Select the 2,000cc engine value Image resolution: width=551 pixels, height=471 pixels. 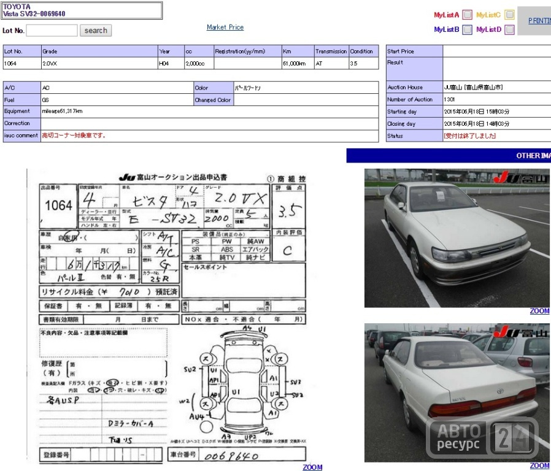click(195, 64)
